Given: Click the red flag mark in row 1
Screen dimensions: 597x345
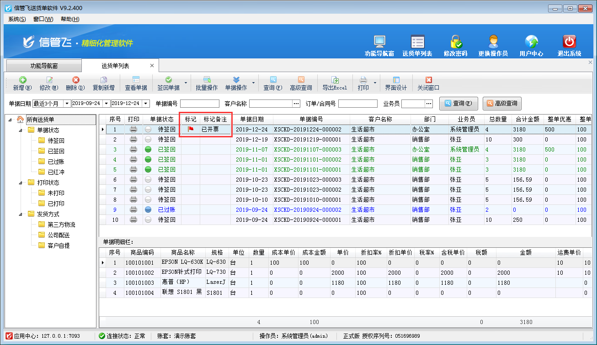Looking at the screenshot, I should click(191, 130).
